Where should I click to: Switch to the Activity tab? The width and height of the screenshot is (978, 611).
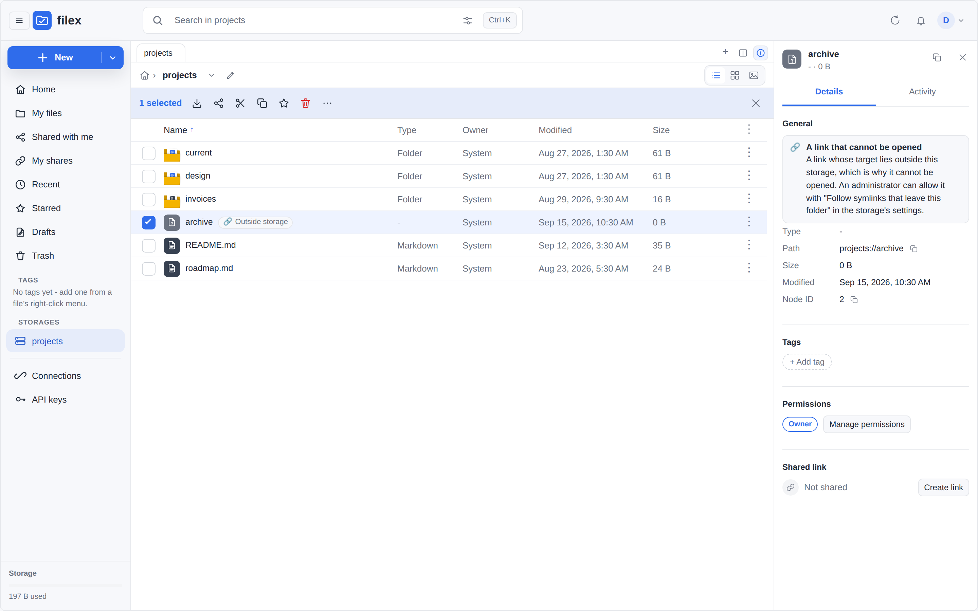[x=922, y=92]
